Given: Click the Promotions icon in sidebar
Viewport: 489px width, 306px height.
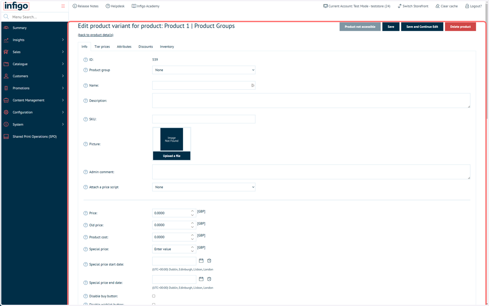Looking at the screenshot, I should click(x=6, y=88).
